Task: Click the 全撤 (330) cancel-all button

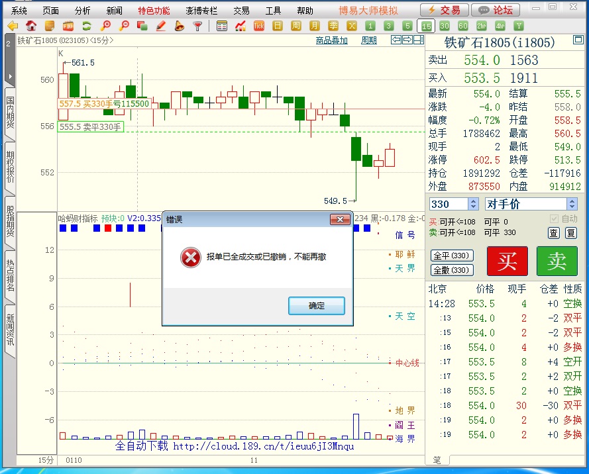Action: [451, 269]
